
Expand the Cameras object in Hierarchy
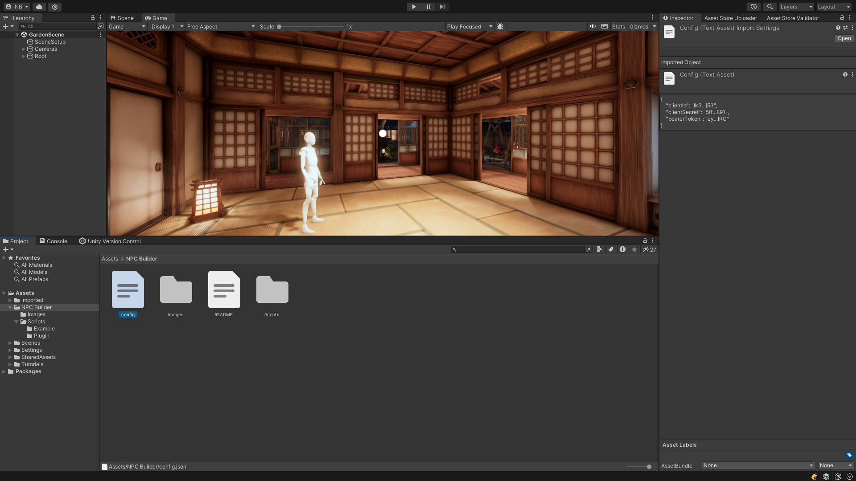pos(24,49)
